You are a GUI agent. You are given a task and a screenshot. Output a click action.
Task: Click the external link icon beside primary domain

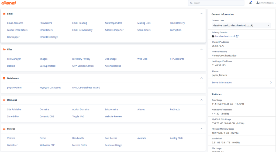click(237, 36)
